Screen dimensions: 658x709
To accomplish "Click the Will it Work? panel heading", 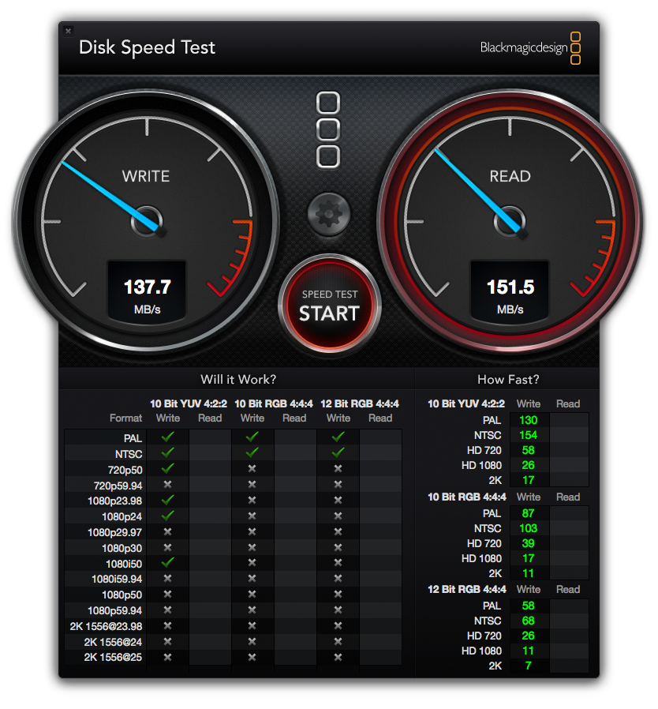I will (238, 380).
